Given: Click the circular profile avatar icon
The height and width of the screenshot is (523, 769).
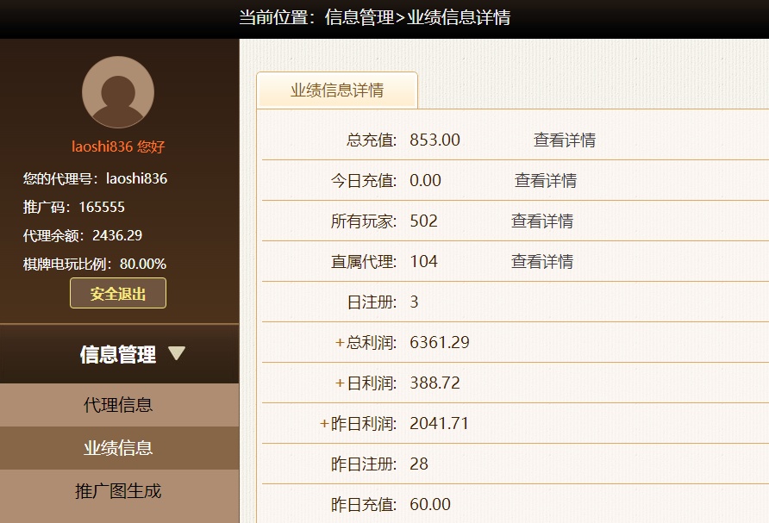Looking at the screenshot, I should pyautogui.click(x=118, y=90).
